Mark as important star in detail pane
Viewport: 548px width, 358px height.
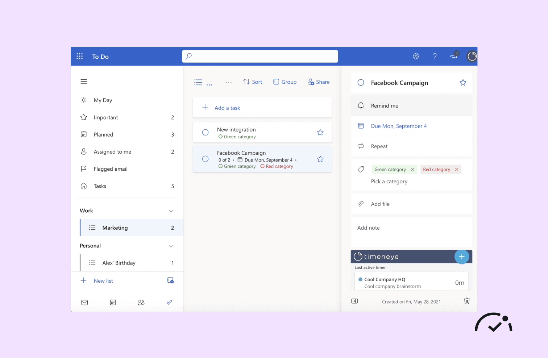pyautogui.click(x=463, y=83)
